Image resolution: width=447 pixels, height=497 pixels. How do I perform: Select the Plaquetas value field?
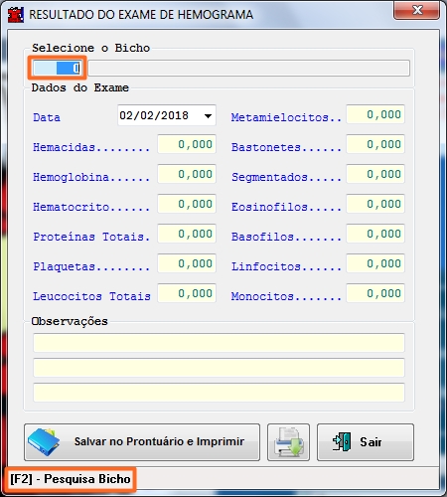click(x=187, y=263)
